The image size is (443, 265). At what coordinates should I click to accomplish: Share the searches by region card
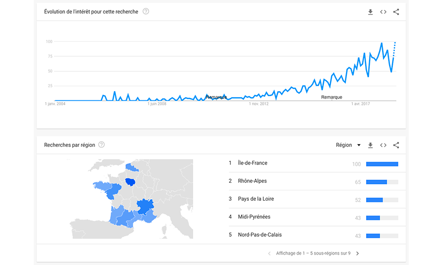click(396, 145)
